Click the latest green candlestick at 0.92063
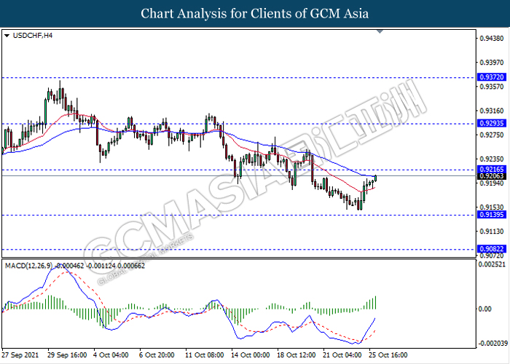Screen dimensions: 510x364 point(376,178)
